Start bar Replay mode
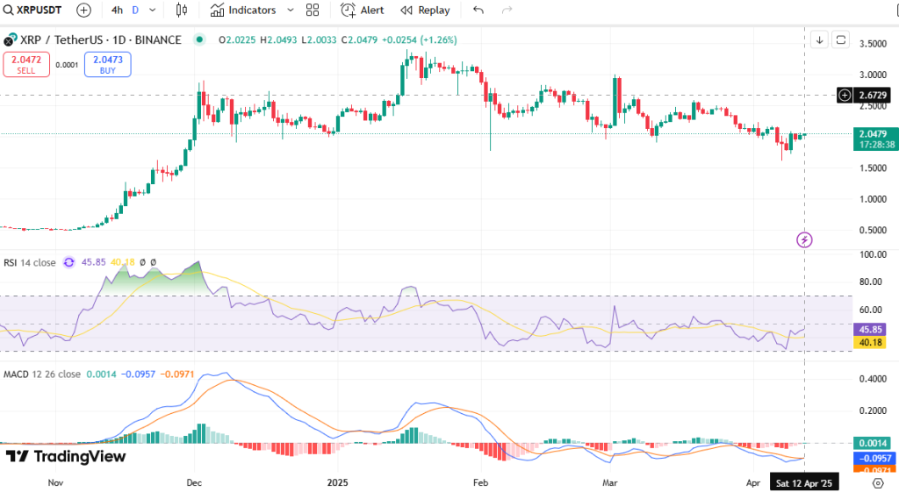The image size is (899, 492). click(425, 10)
